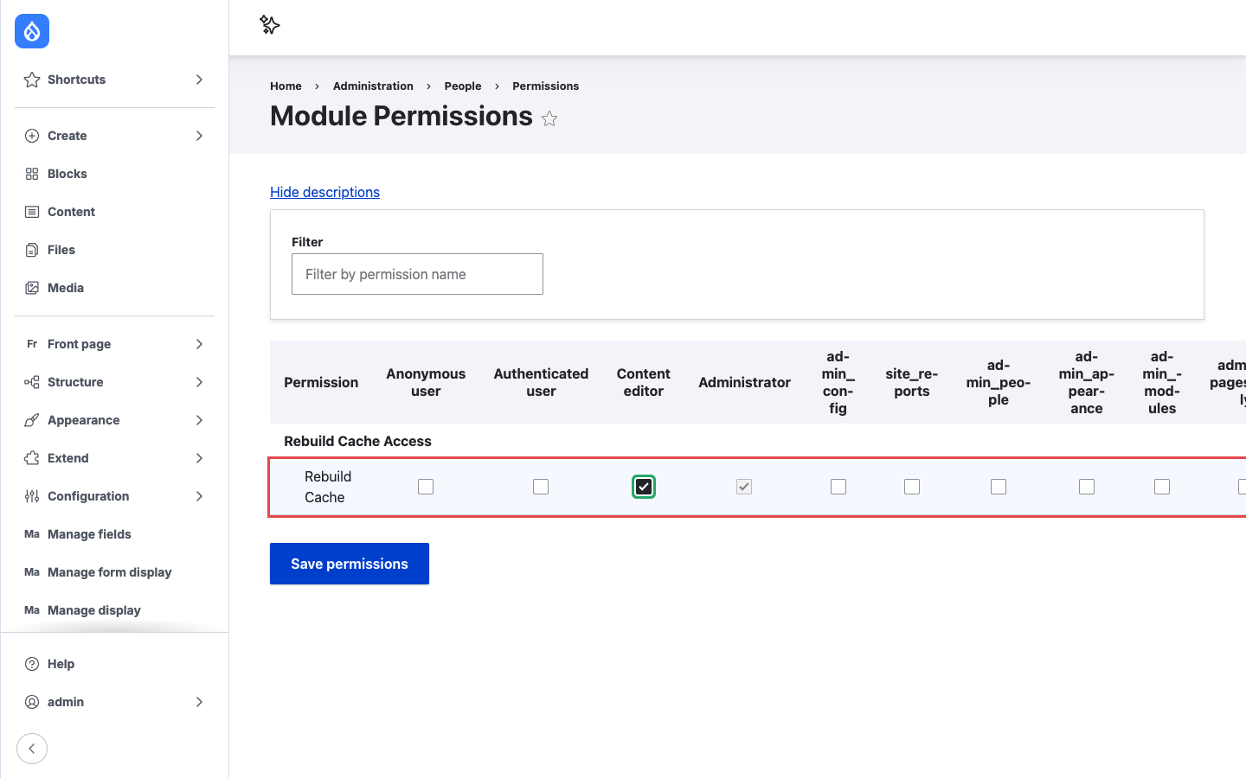Enable Rebuild Cache for Authenticated user
1246x778 pixels.
point(541,487)
